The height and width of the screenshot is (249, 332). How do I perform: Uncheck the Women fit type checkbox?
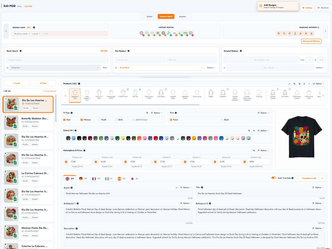[x=82, y=120]
